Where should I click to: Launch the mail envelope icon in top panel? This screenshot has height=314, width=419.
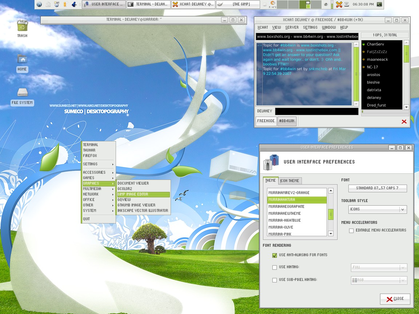(48, 4)
